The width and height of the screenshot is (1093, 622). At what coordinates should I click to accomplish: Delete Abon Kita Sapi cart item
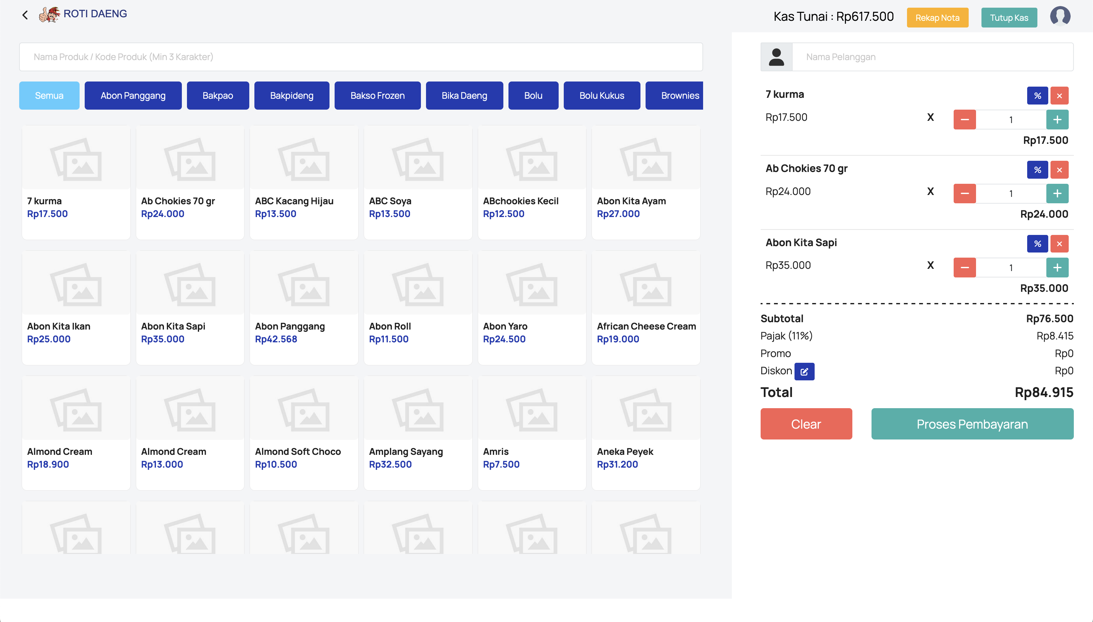1059,244
